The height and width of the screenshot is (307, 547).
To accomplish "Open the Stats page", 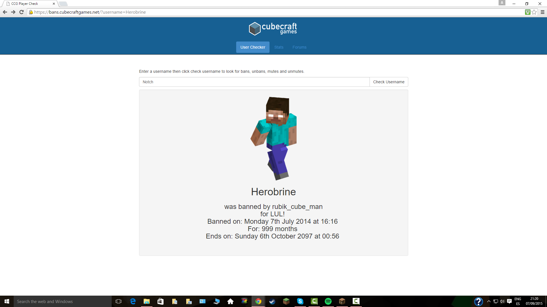I will click(279, 47).
